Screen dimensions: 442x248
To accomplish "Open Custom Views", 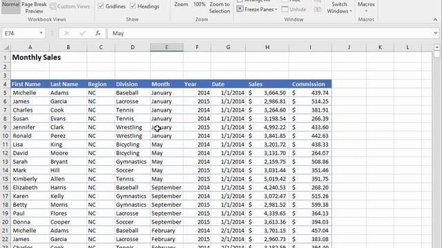I will click(x=70, y=6).
